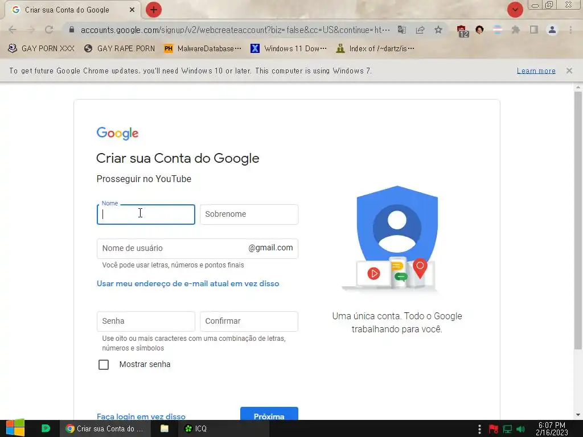
Task: Open the Chrome profile menu
Action: 552,30
